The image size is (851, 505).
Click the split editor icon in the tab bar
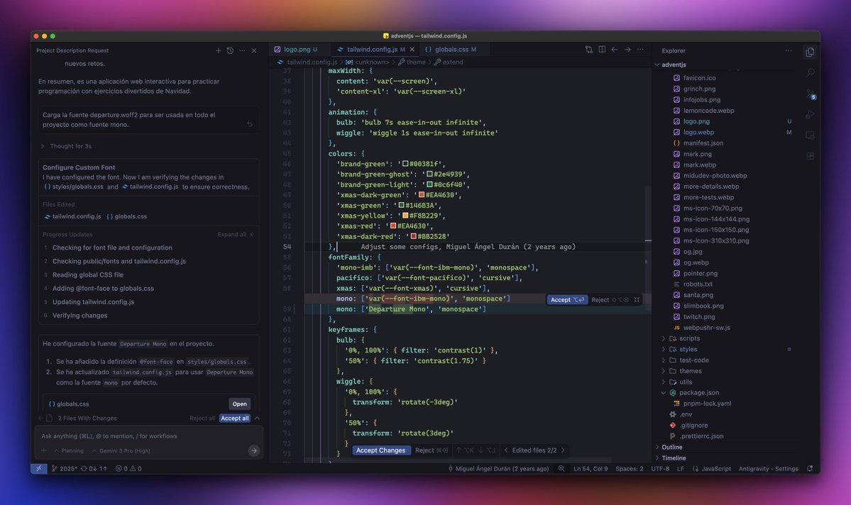pos(601,50)
